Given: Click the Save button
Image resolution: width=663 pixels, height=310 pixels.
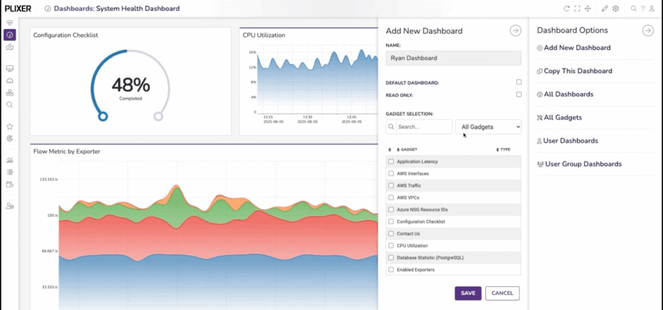Looking at the screenshot, I should click(x=467, y=293).
